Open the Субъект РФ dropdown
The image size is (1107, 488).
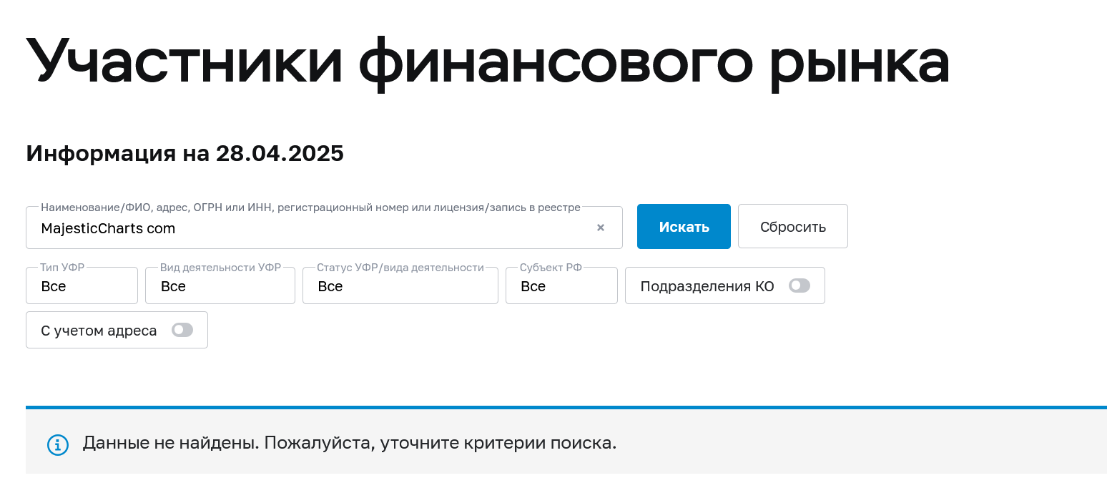click(561, 286)
